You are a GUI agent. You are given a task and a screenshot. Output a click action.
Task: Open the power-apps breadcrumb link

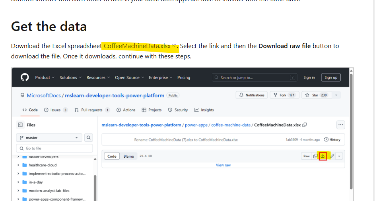pos(196,125)
